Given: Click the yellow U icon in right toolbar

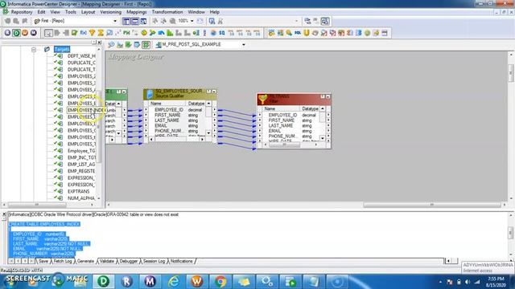Looking at the screenshot, I should pyautogui.click(x=307, y=33).
